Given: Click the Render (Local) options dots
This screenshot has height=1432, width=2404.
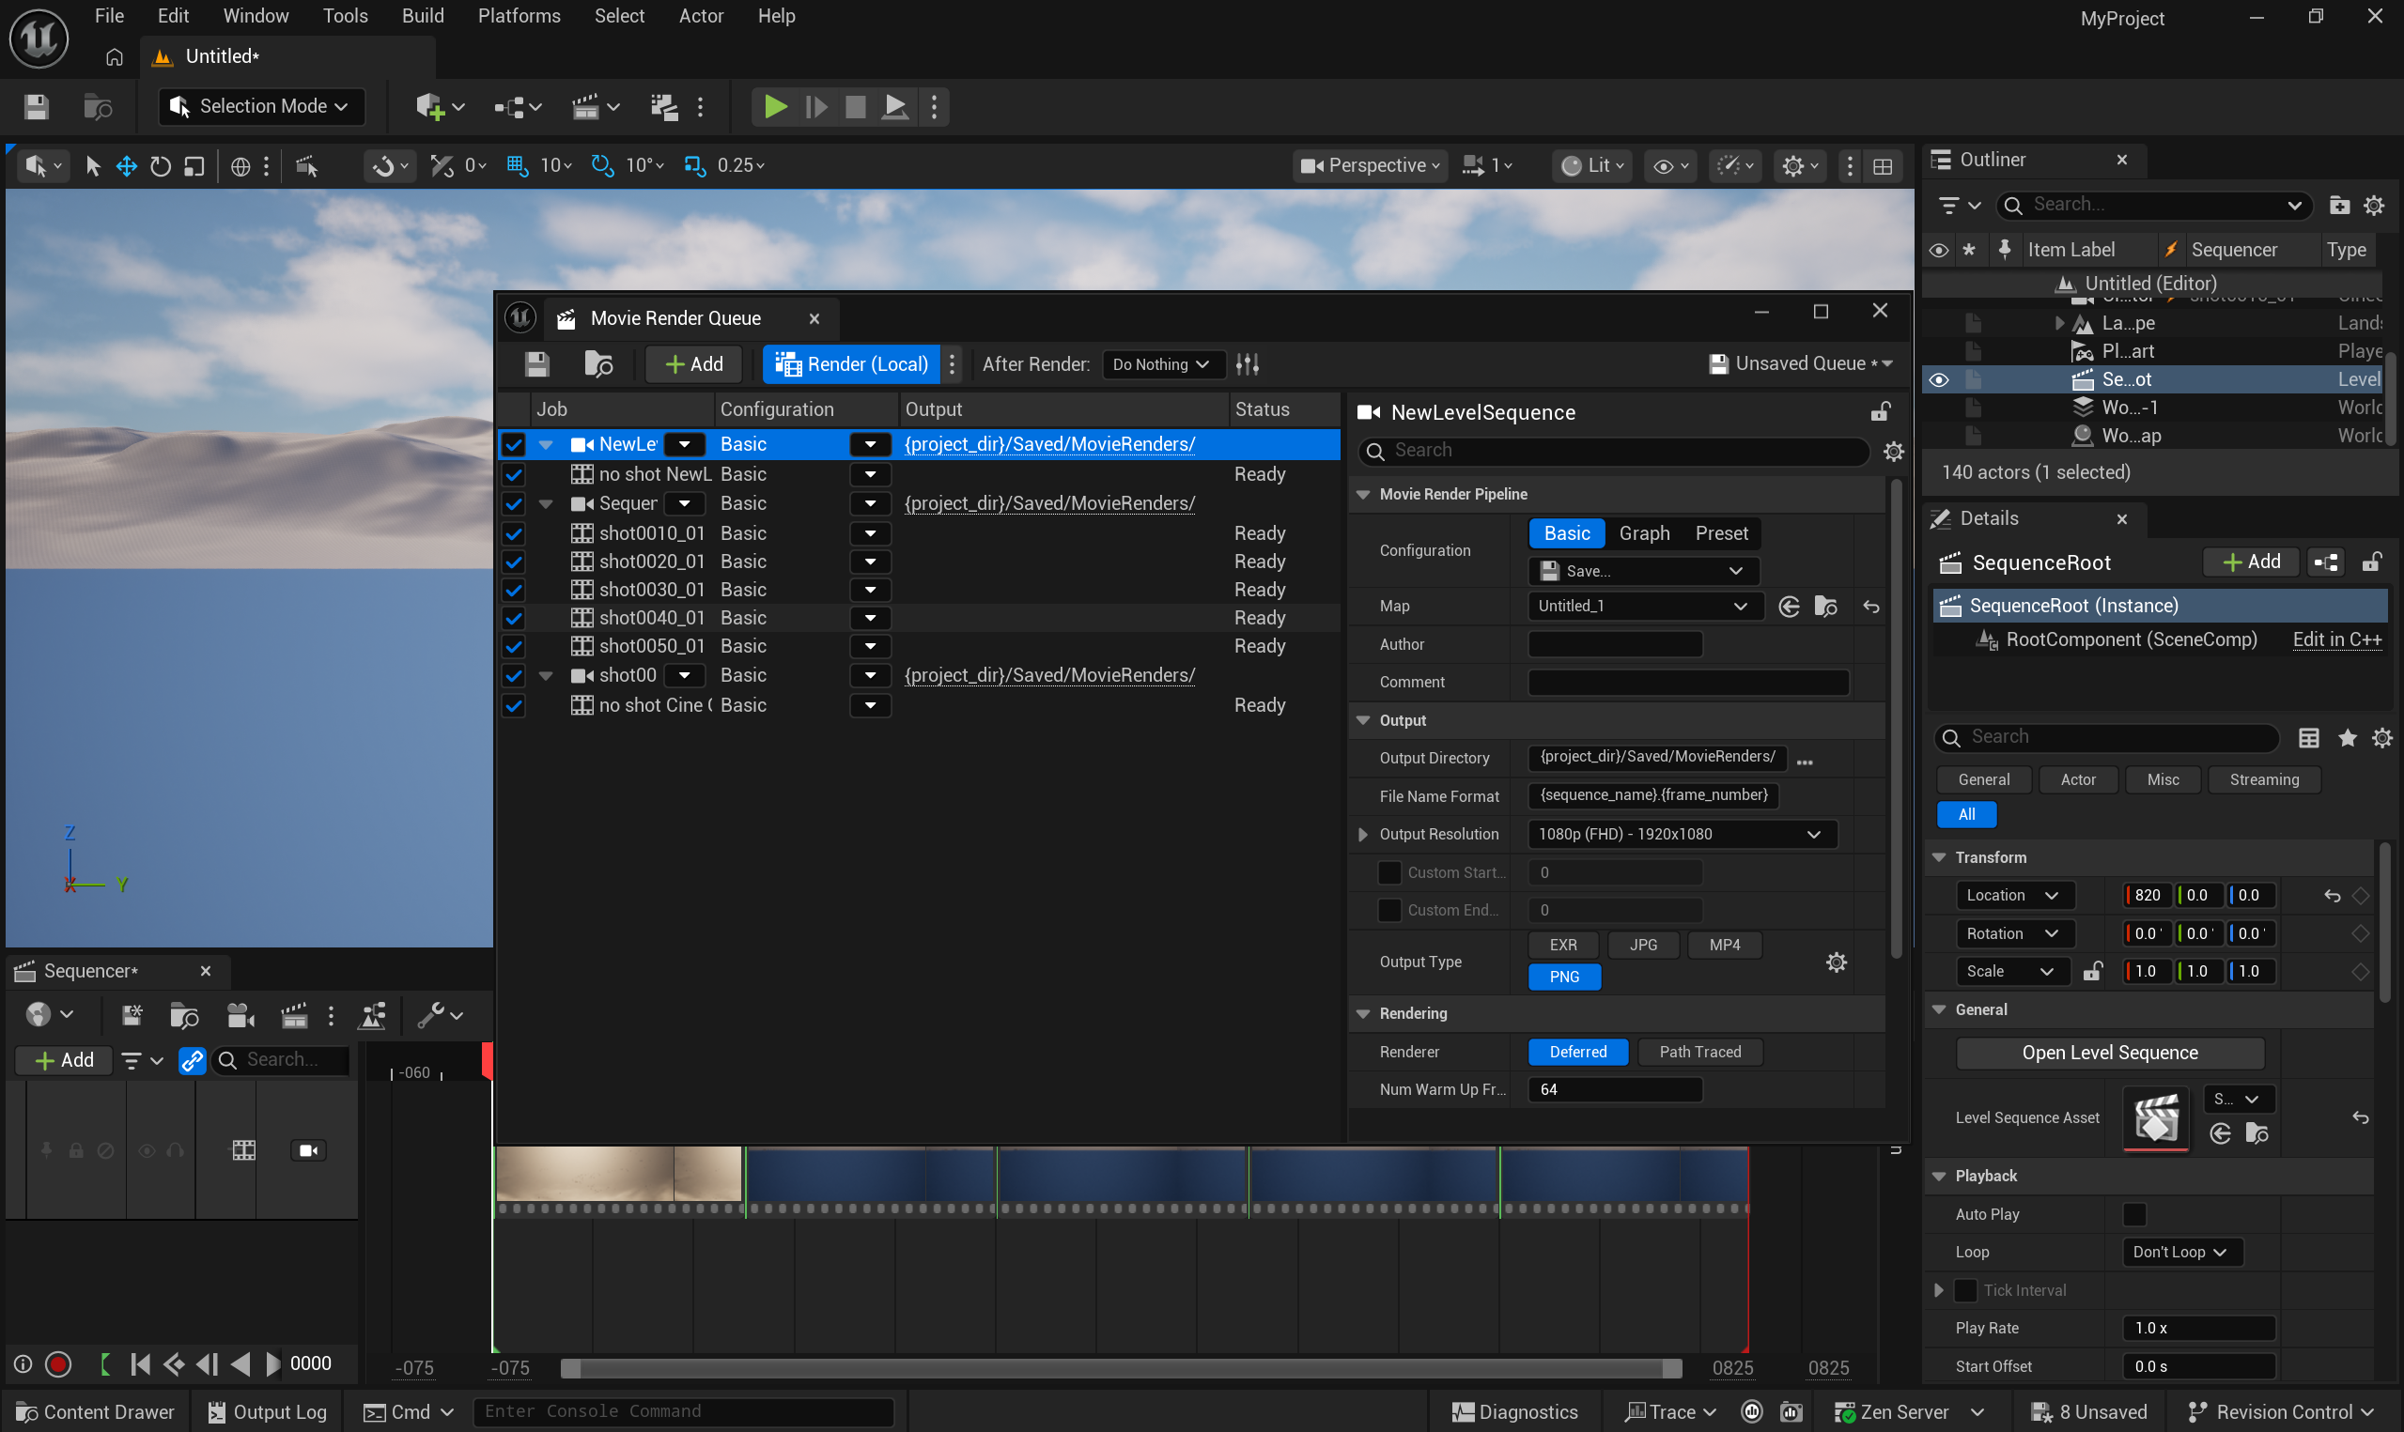Looking at the screenshot, I should (x=952, y=364).
